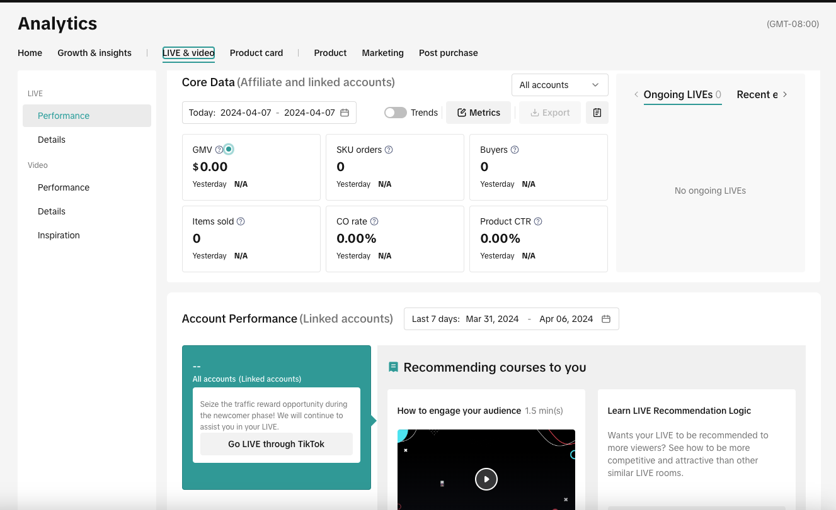Click the CO rate help icon

(x=374, y=221)
